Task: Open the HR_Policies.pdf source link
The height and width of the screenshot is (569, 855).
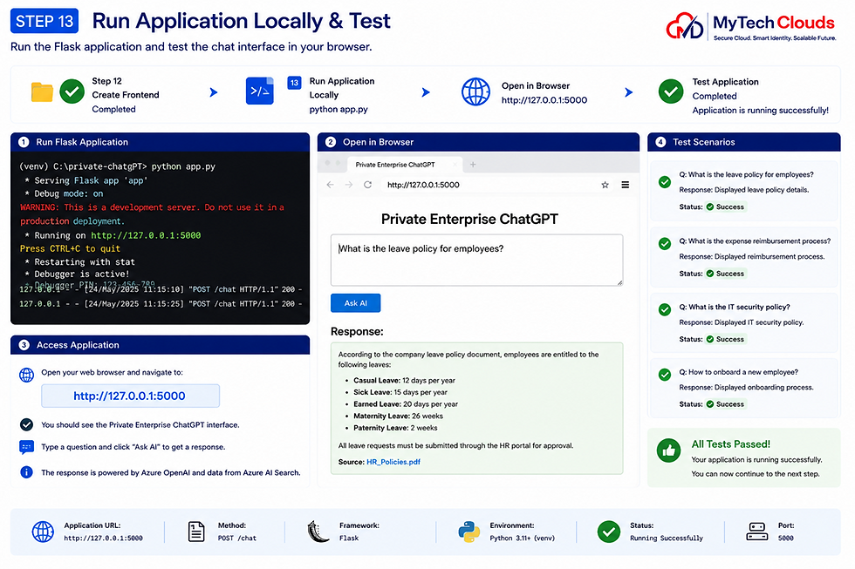Action: (393, 462)
